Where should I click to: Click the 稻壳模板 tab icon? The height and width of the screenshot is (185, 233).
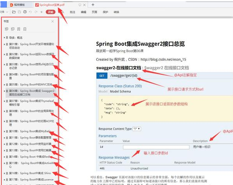coord(11,5)
